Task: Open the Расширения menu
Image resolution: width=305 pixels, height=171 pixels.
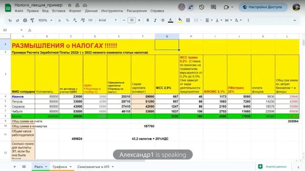Action: (137, 11)
